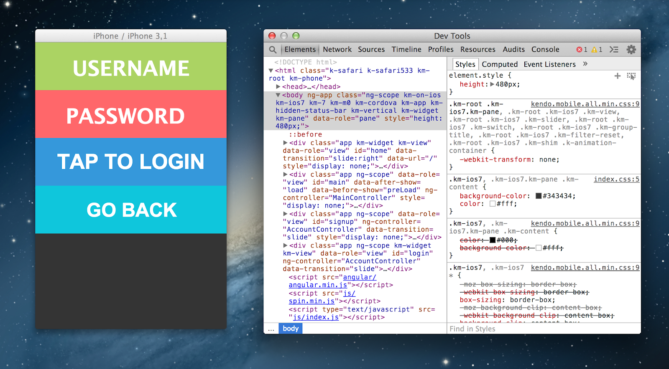Open angular.min.js script link

pos(332,281)
